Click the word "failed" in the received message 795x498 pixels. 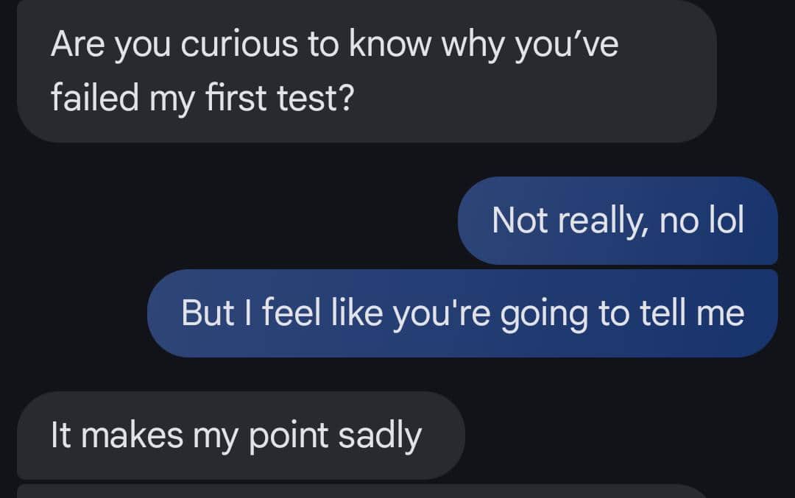pos(95,97)
